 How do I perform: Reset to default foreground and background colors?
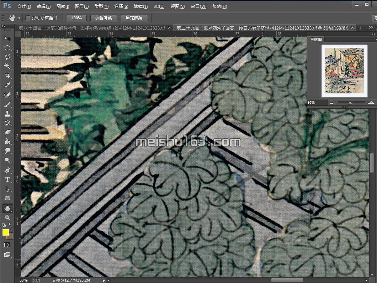point(4,225)
